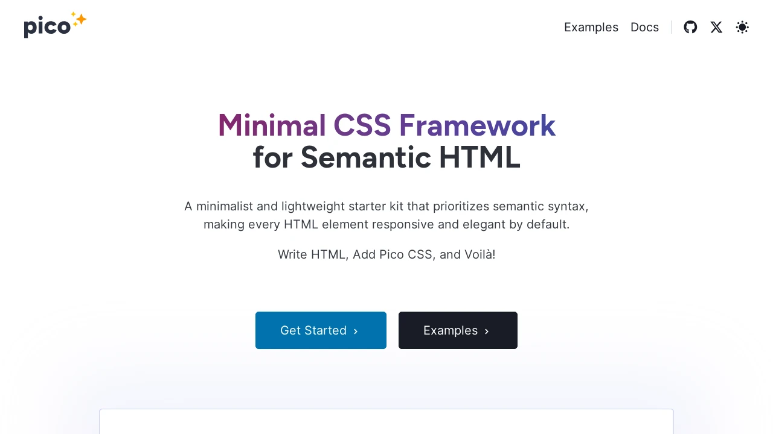Screen dimensions: 773x434
Task: Open Docs in the top navigation
Action: click(x=644, y=27)
